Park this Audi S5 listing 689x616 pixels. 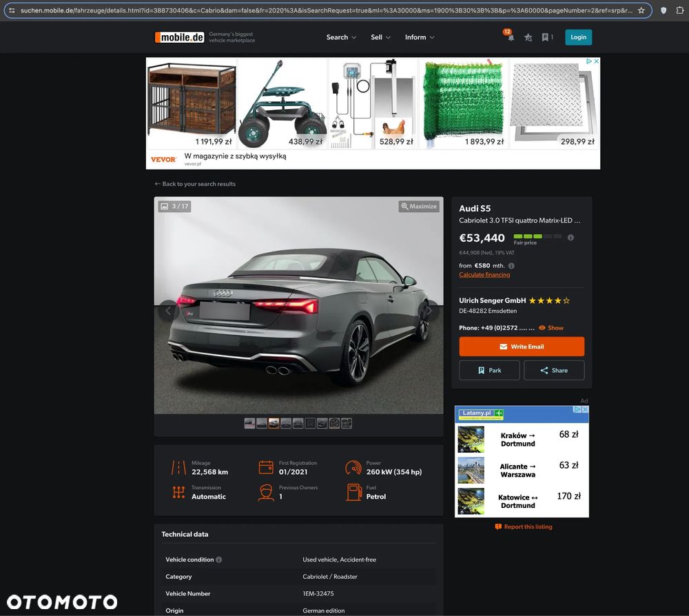[x=489, y=371]
